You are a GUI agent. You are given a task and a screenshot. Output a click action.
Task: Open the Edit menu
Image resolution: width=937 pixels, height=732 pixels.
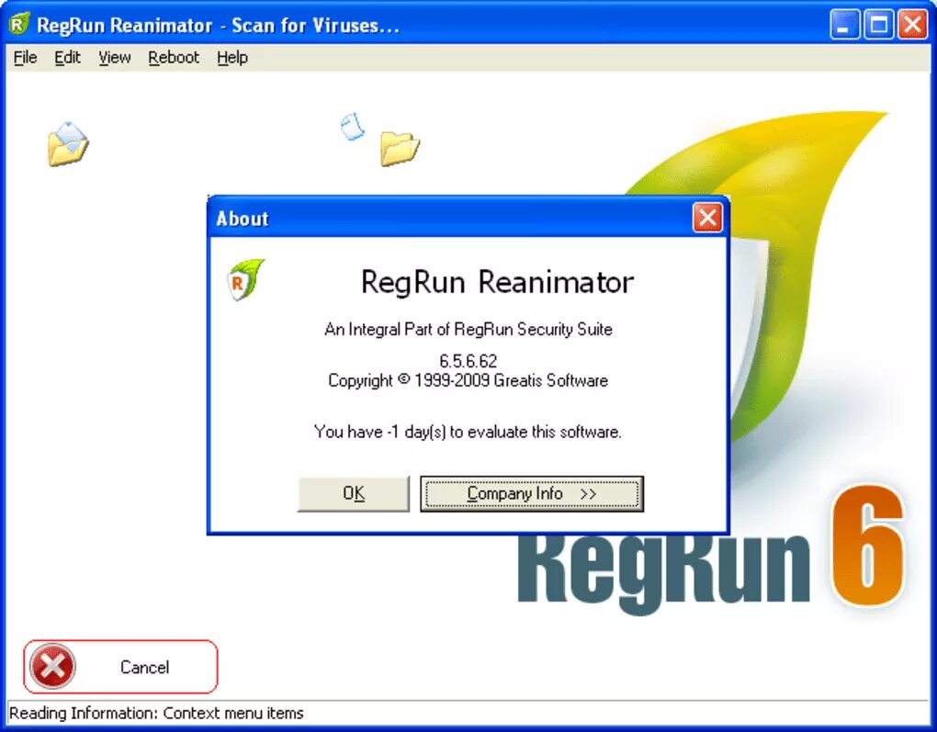[x=67, y=57]
